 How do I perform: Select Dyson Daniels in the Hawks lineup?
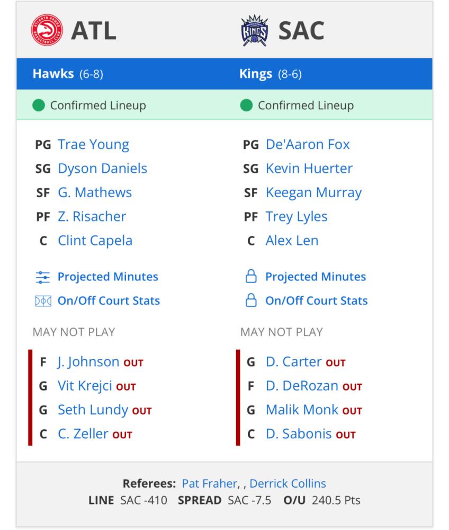click(103, 169)
